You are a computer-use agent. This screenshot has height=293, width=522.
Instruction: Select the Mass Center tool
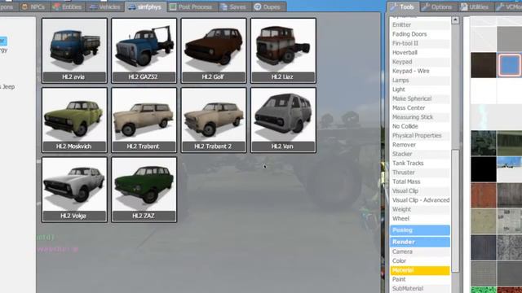tap(420, 108)
